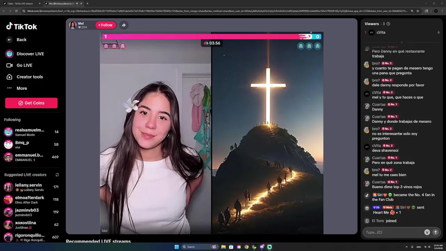Open browser menu three dots
Viewport: 446px width, 251px height.
click(x=442, y=11)
